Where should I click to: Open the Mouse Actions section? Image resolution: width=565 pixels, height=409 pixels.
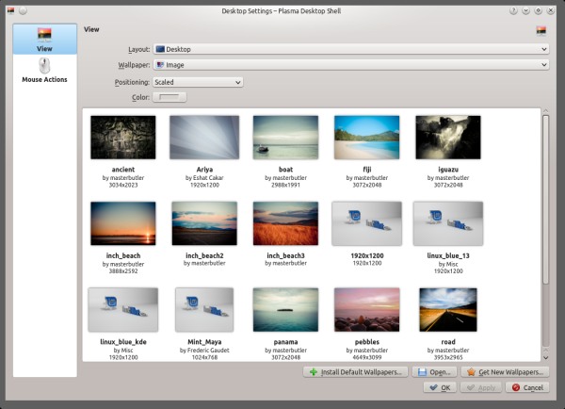(x=44, y=71)
